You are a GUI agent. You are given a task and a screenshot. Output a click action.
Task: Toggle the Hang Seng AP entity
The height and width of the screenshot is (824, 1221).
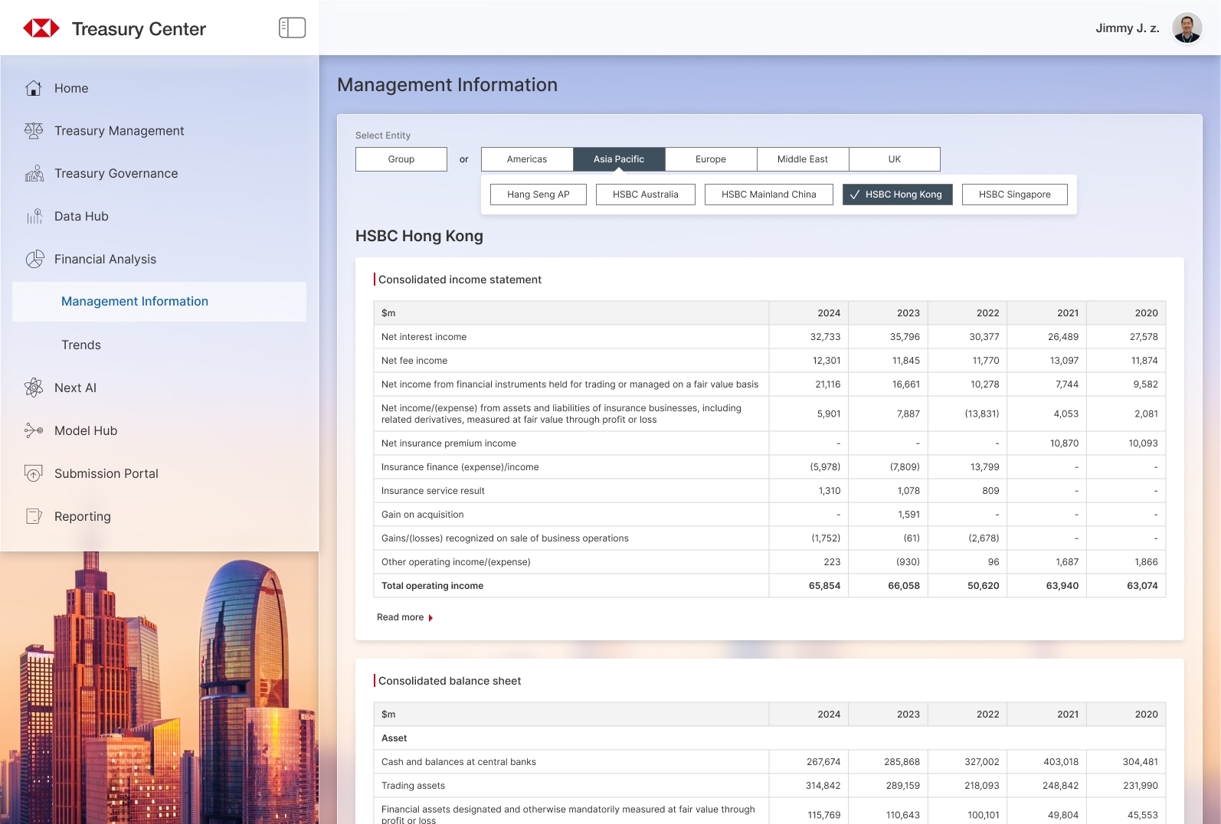[538, 195]
